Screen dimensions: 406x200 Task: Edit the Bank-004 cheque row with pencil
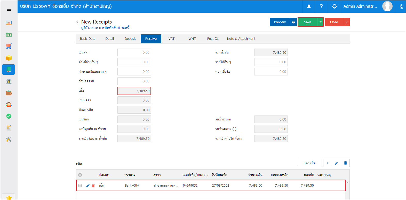(x=88, y=186)
